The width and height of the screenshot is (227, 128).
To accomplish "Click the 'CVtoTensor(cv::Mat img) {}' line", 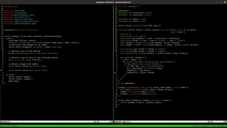I will (139, 26).
